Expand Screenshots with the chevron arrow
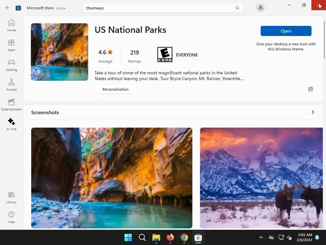 tap(313, 112)
